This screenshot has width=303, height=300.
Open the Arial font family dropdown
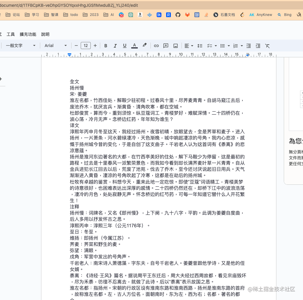pyautogui.click(x=56, y=46)
